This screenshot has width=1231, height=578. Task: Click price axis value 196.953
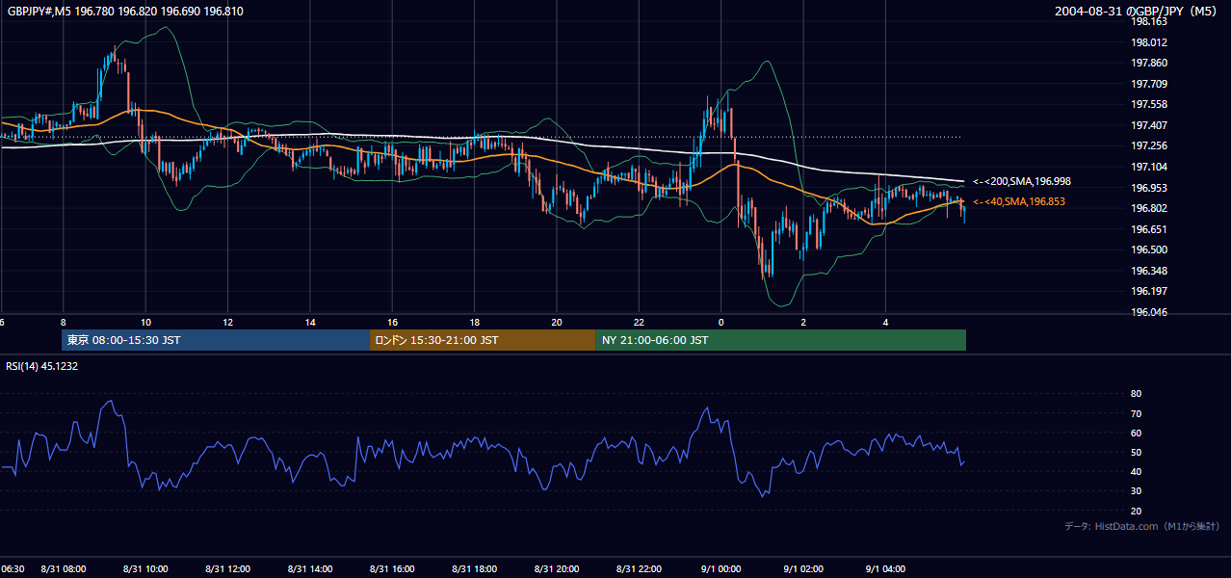1148,188
